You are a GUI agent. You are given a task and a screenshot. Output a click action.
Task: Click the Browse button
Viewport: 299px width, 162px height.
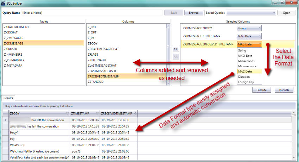pos(193,13)
